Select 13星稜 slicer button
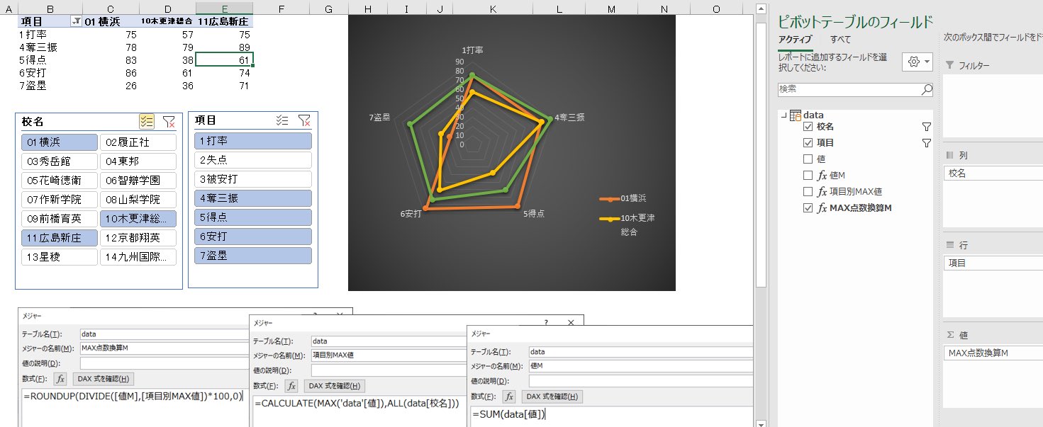The height and width of the screenshot is (427, 1043). pyautogui.click(x=60, y=257)
